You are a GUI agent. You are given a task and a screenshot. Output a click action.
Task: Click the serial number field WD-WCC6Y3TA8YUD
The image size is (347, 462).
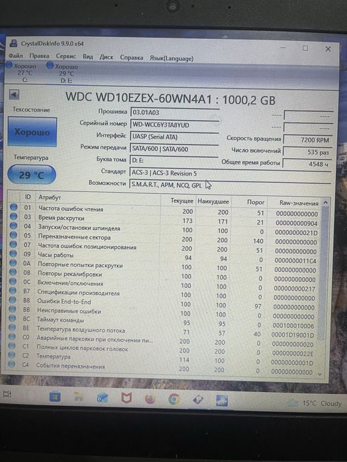pyautogui.click(x=174, y=125)
